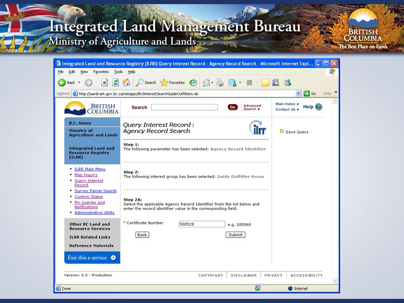Open the ILRR Main Menu link
The width and height of the screenshot is (404, 303).
coord(90,169)
